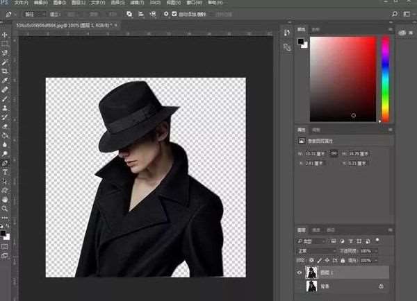
Task: Toggle pixel layer filter in Layers panel
Action: pyautogui.click(x=334, y=241)
